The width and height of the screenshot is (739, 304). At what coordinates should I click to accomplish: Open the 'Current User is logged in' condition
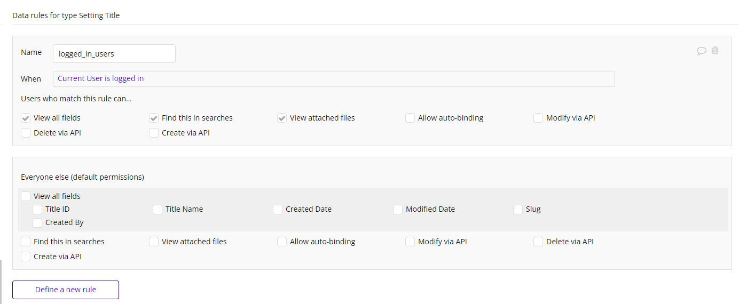point(101,79)
